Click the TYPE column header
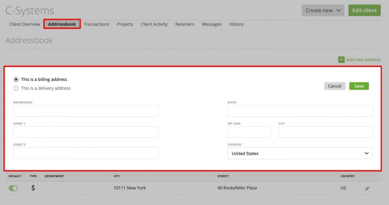Screen dimensions: 389x205 [x=33, y=176]
